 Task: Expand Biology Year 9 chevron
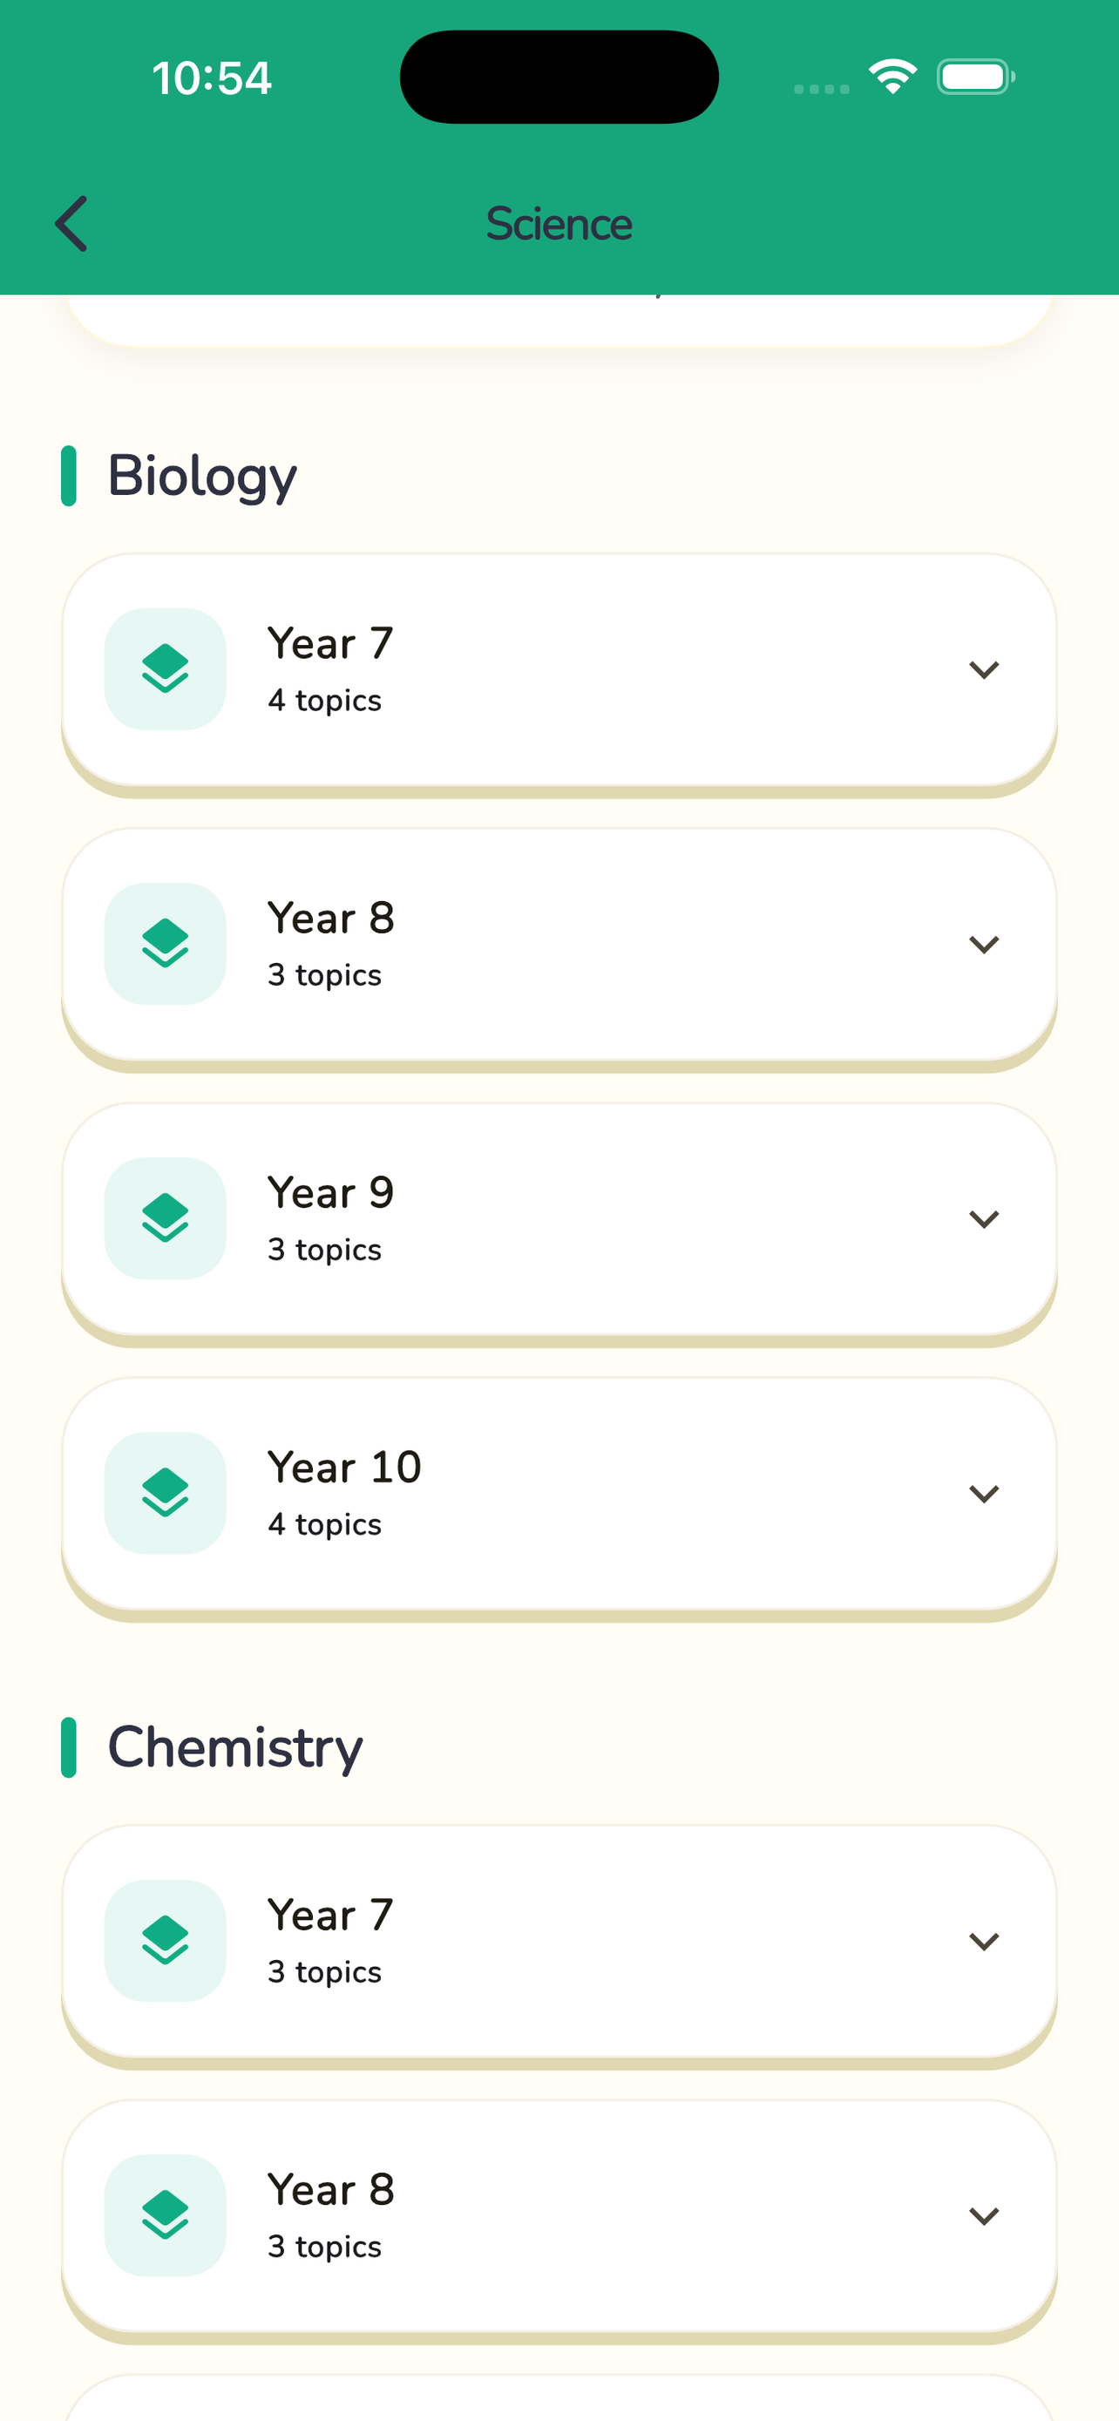tap(984, 1218)
